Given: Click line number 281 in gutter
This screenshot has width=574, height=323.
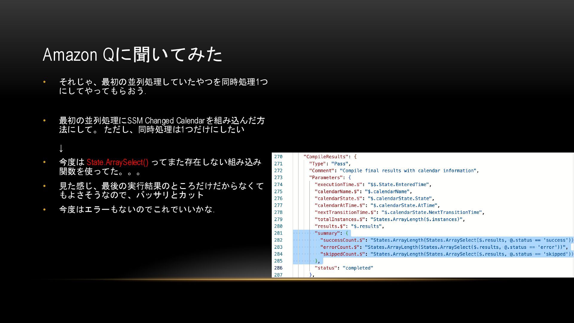Looking at the screenshot, I should click(278, 233).
